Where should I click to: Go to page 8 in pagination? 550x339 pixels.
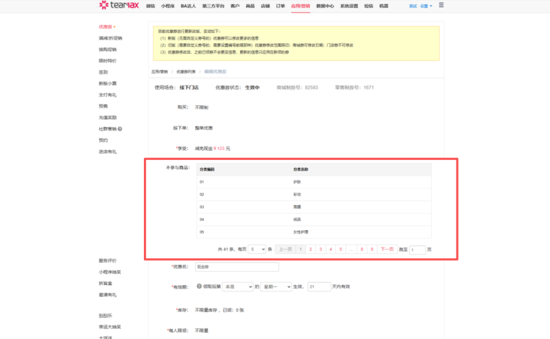coord(362,249)
